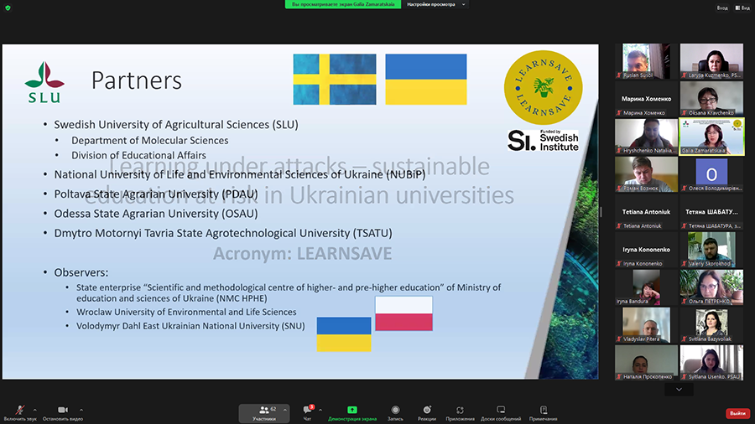The height and width of the screenshot is (424, 755).
Task: Click the LEARNSAVE round yellow logo
Action: [x=543, y=87]
